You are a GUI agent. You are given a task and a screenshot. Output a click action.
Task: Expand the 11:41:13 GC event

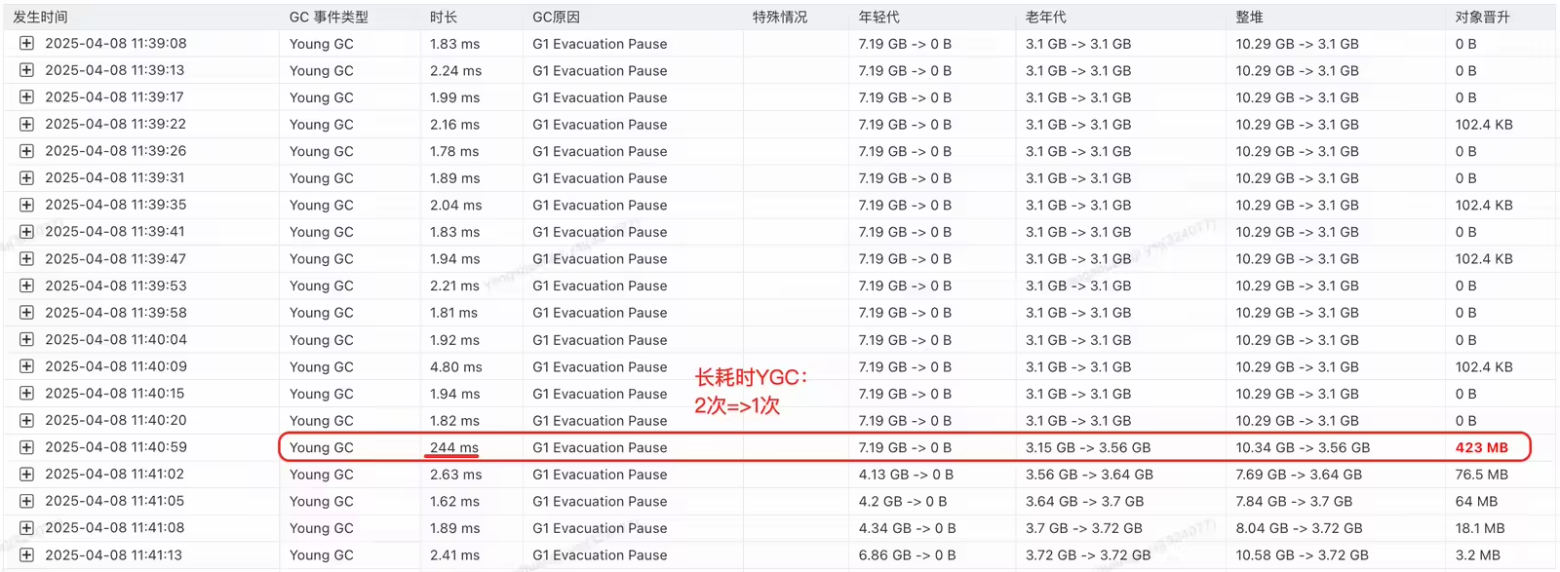(26, 555)
